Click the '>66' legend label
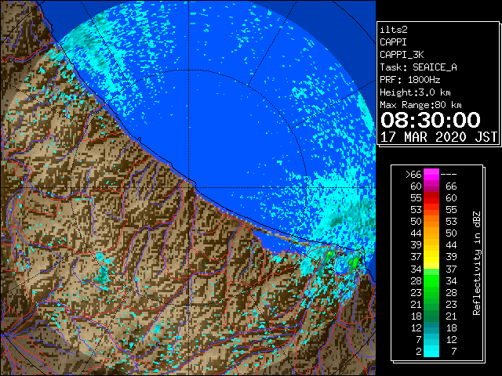The height and width of the screenshot is (376, 502). (x=413, y=175)
